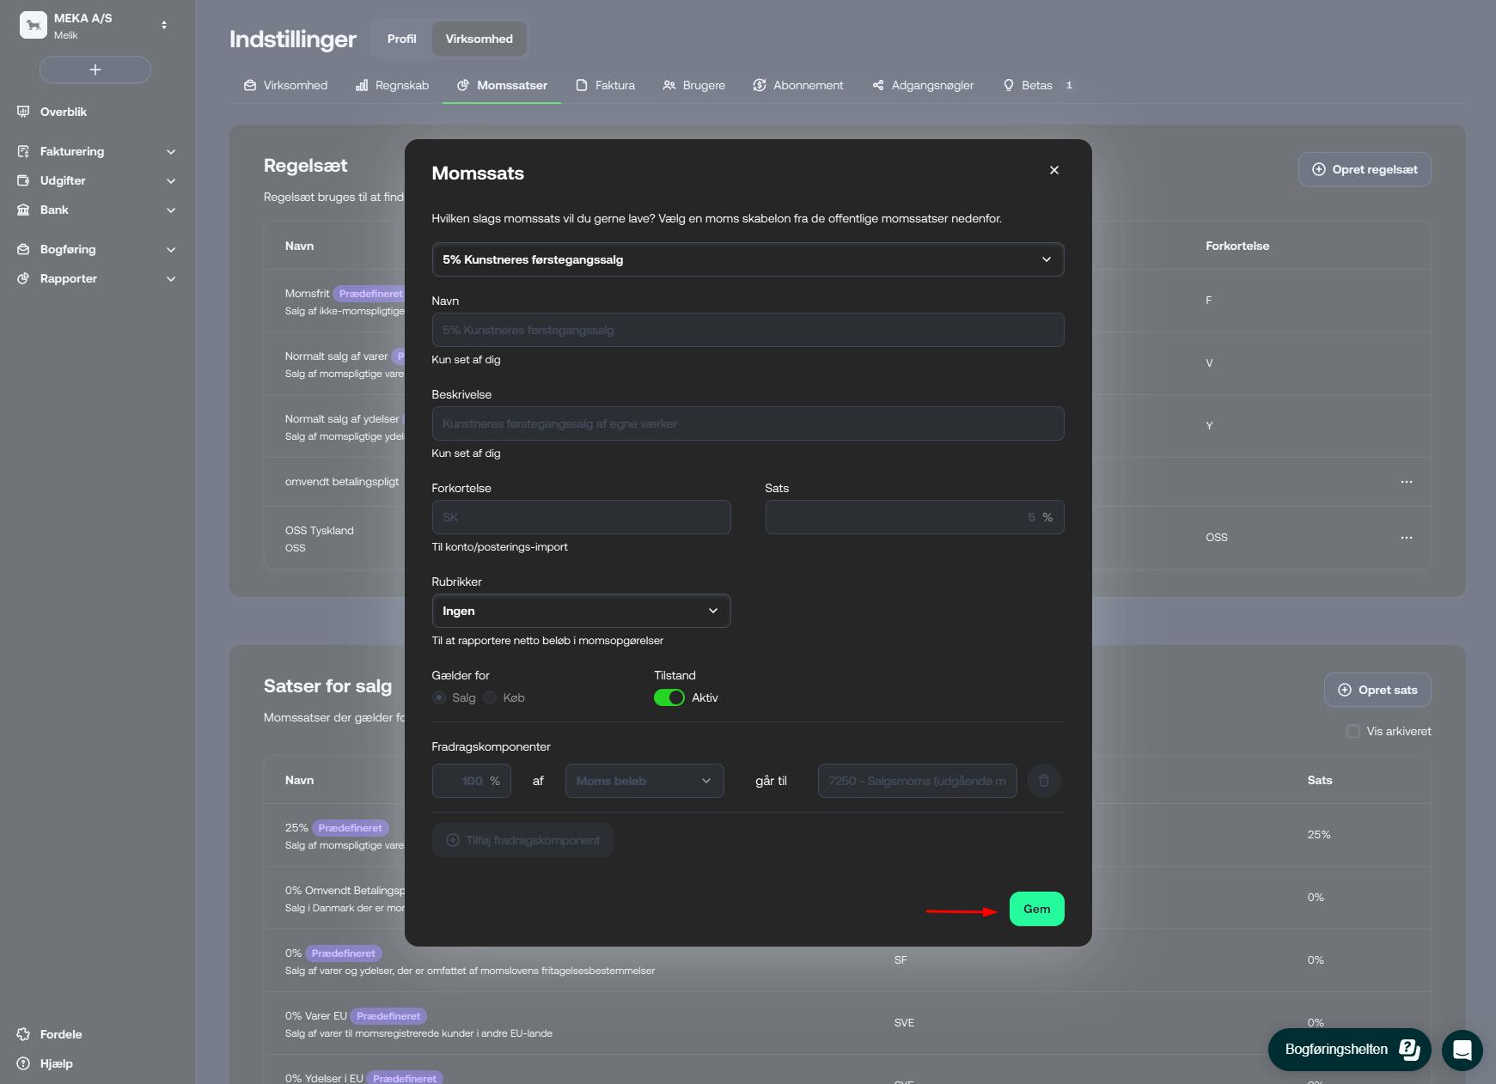Expand the Rubrikker dropdown showing Ingen
The height and width of the screenshot is (1084, 1496).
click(581, 611)
